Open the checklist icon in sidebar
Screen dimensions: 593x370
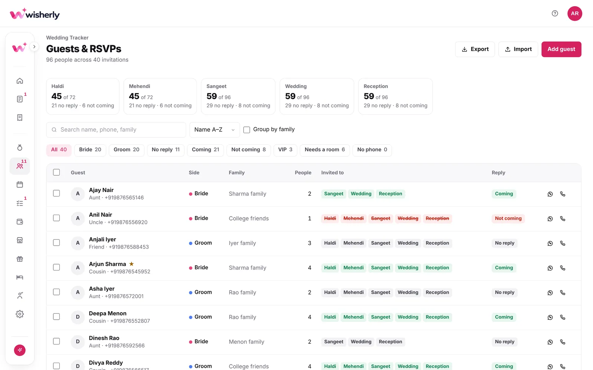pos(20,203)
